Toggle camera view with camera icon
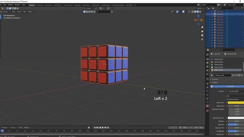 click(202, 35)
